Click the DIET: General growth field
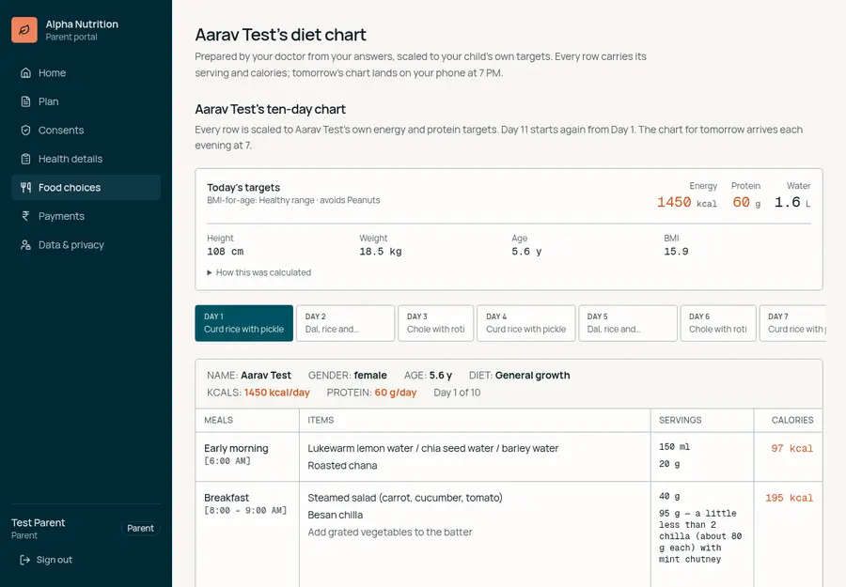846x587 pixels. 519,375
